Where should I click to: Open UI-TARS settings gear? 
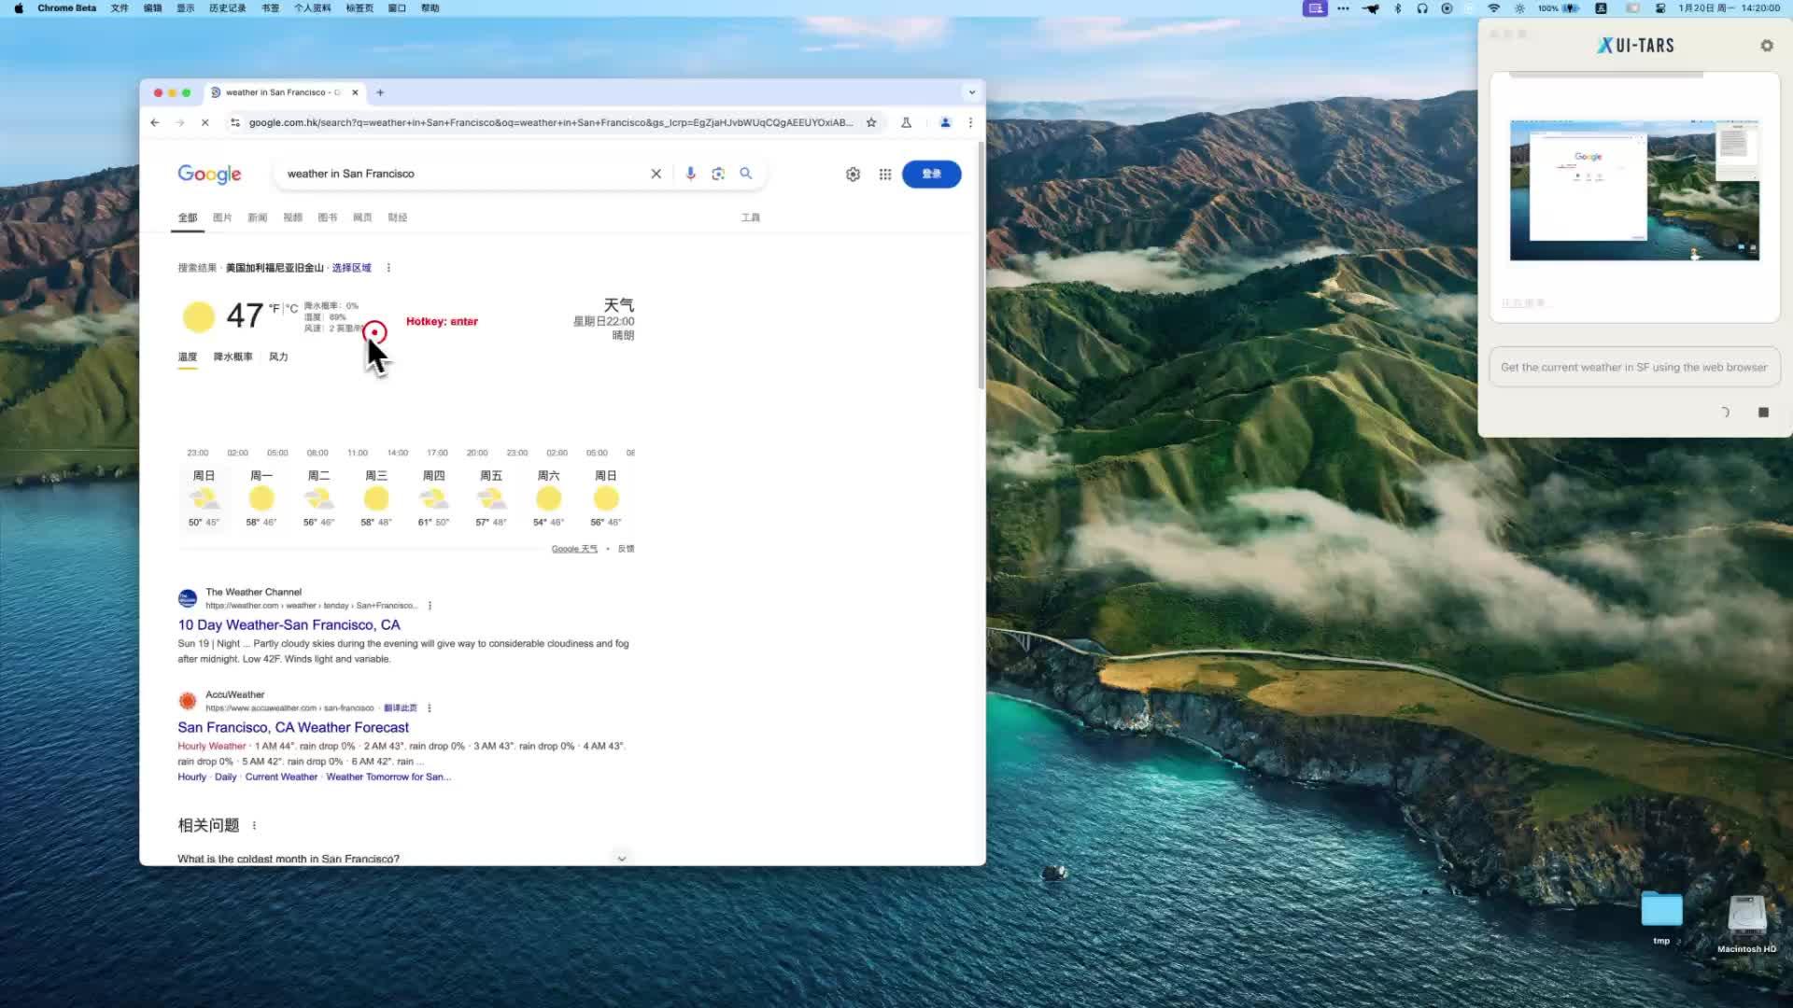[1766, 45]
